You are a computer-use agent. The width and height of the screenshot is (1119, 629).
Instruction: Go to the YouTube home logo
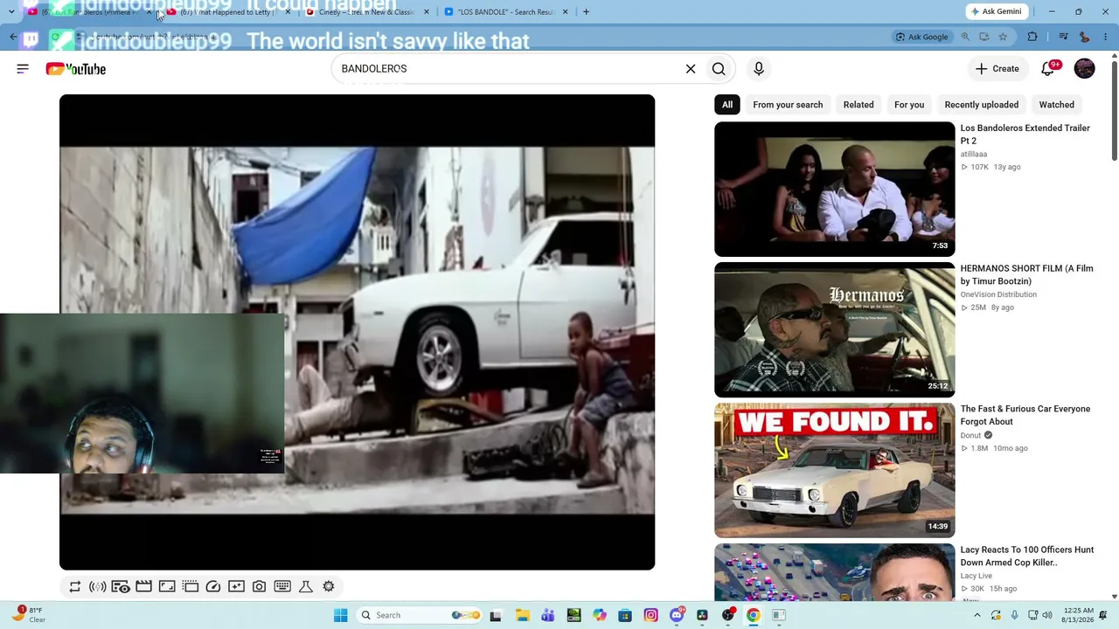point(76,69)
